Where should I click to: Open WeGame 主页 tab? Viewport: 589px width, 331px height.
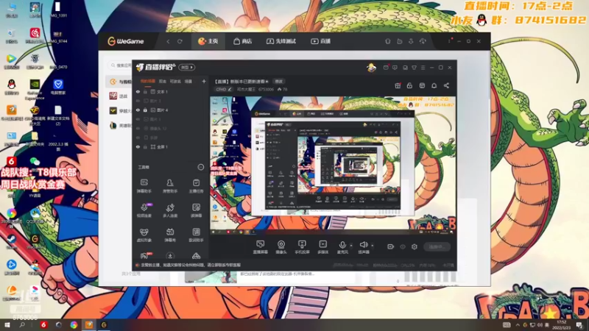pos(208,41)
